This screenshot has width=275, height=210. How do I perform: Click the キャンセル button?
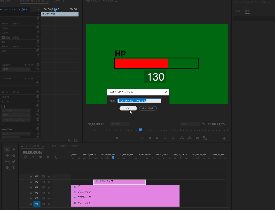[x=148, y=108]
